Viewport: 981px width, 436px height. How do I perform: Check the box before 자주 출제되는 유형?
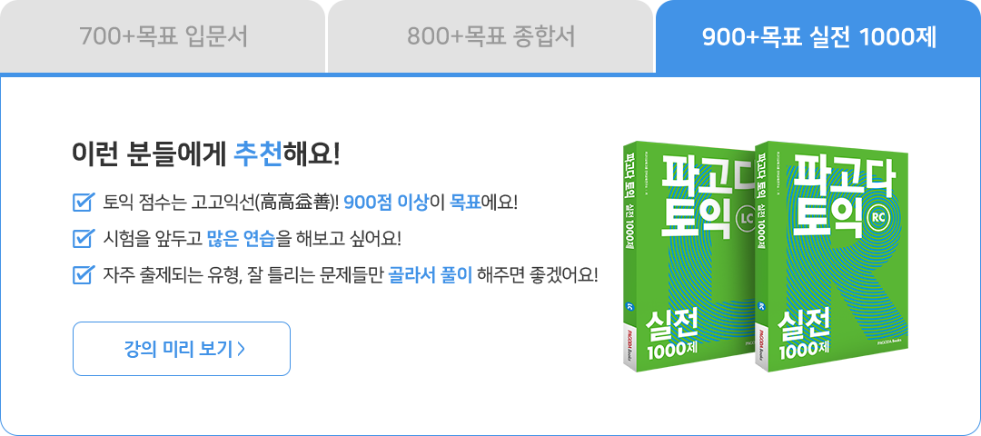coord(83,274)
